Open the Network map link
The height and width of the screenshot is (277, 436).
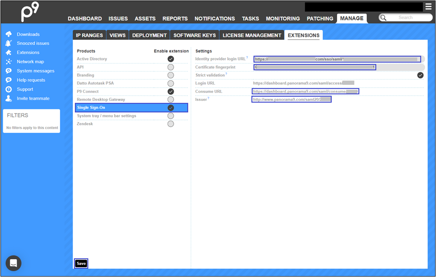pos(30,62)
